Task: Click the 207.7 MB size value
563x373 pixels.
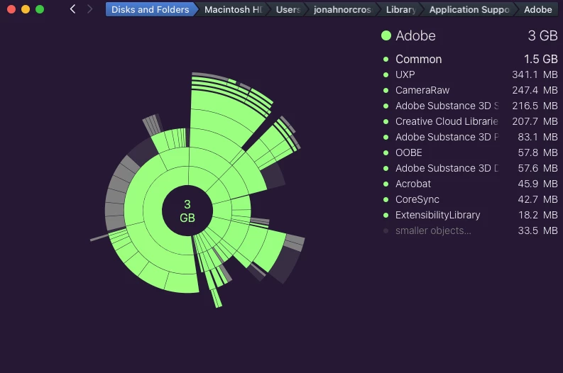Action: 535,121
